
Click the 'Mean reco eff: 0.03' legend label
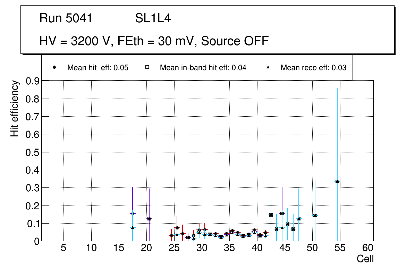(x=313, y=68)
